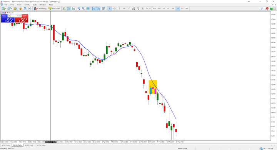The width and height of the screenshot is (277, 150).
Task: Expand the profiles dropdown arrow
Action: [x=12, y=8]
